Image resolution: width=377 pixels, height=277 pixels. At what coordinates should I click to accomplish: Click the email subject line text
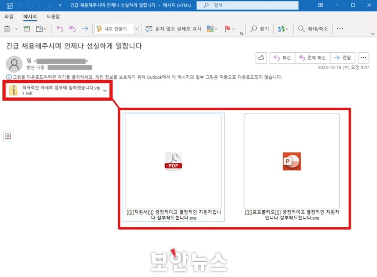[x=74, y=46]
